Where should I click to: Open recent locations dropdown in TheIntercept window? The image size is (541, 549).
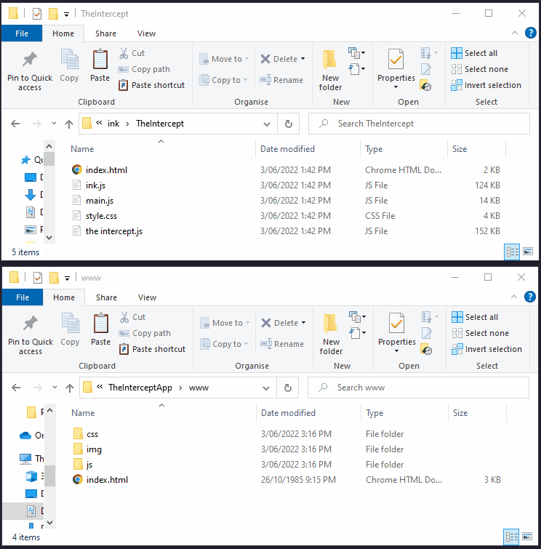[54, 123]
